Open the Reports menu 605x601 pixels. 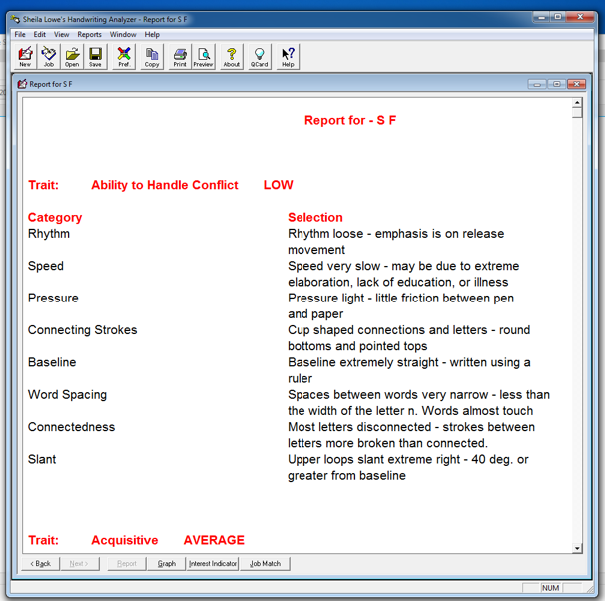[89, 34]
